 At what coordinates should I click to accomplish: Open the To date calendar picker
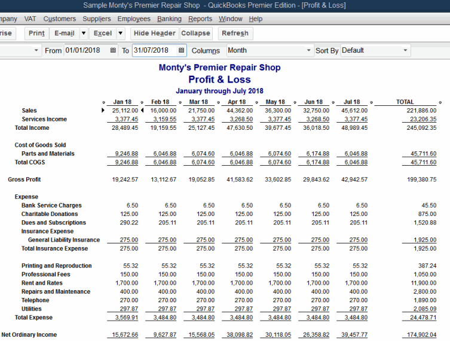pyautogui.click(x=182, y=50)
